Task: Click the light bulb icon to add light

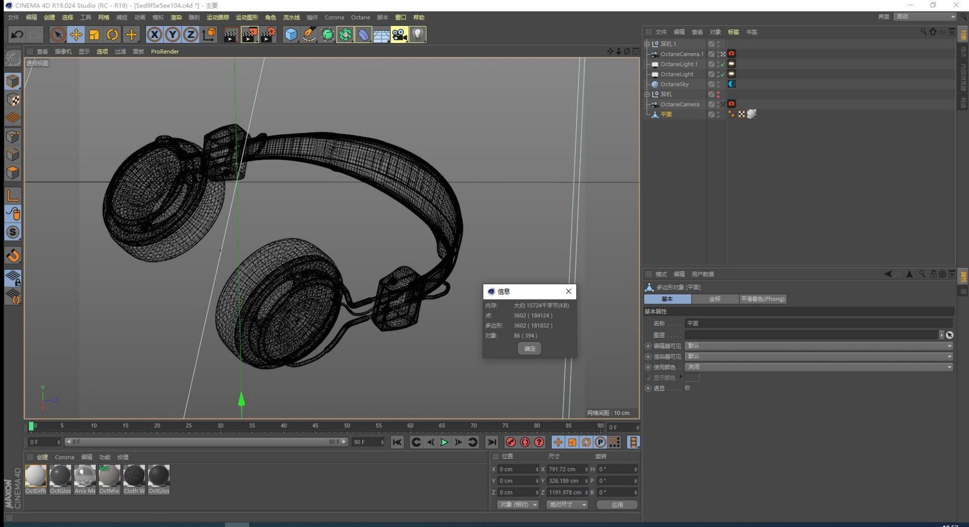Action: coord(417,34)
